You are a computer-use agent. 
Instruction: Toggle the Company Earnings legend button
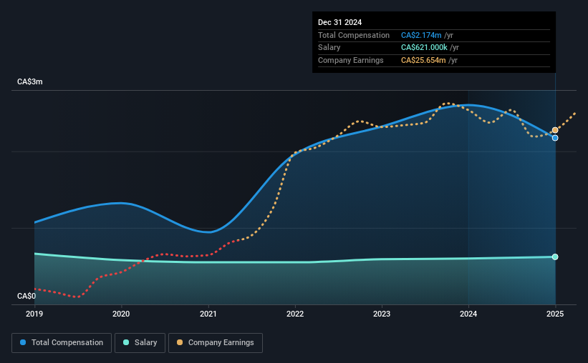tap(216, 343)
